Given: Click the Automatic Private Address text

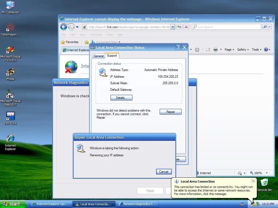Looking at the screenshot, I should 161,70.
